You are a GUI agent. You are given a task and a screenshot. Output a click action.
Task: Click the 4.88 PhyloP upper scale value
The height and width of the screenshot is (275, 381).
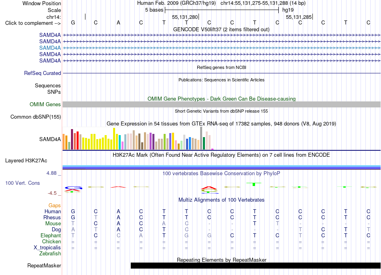pos(51,173)
